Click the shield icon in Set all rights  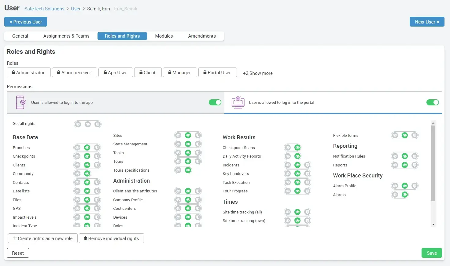[x=98, y=124]
